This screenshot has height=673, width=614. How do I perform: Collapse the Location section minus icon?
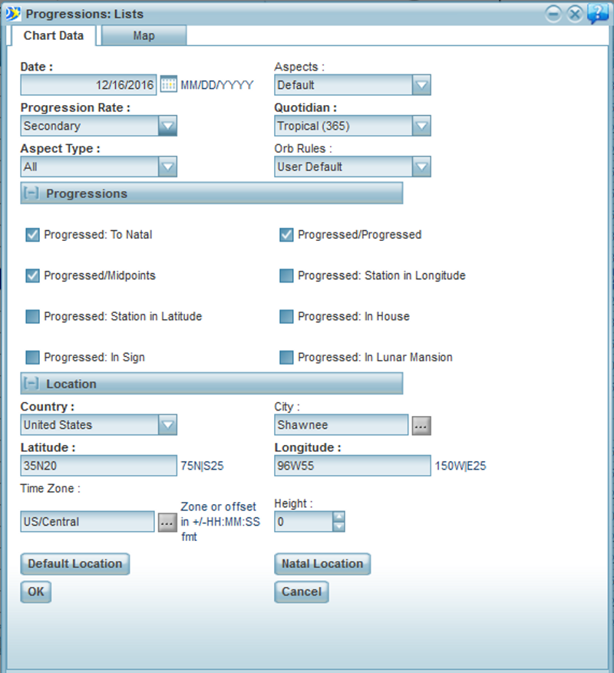pyautogui.click(x=31, y=383)
